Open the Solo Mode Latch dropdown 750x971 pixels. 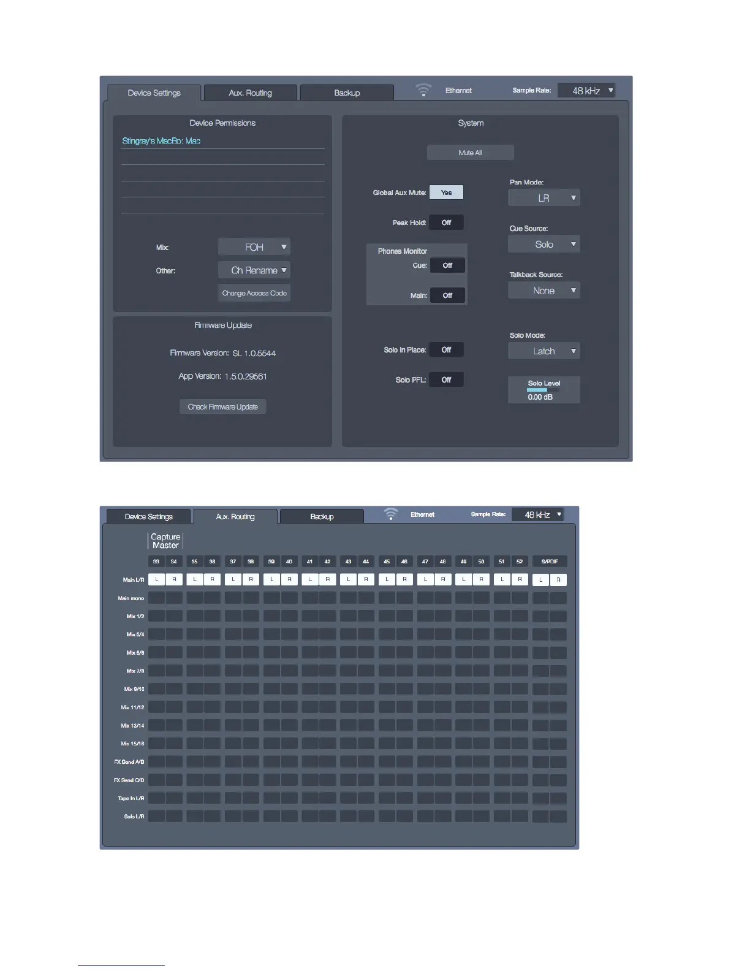coord(544,351)
